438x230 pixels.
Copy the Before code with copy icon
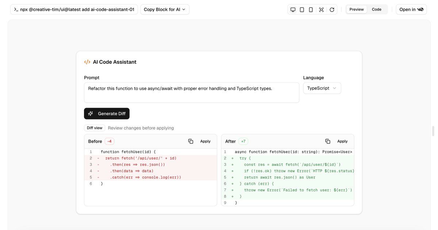191,141
